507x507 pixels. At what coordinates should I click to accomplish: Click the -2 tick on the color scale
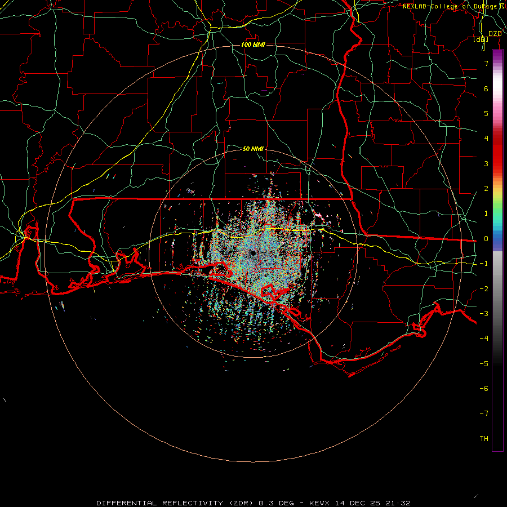click(484, 289)
